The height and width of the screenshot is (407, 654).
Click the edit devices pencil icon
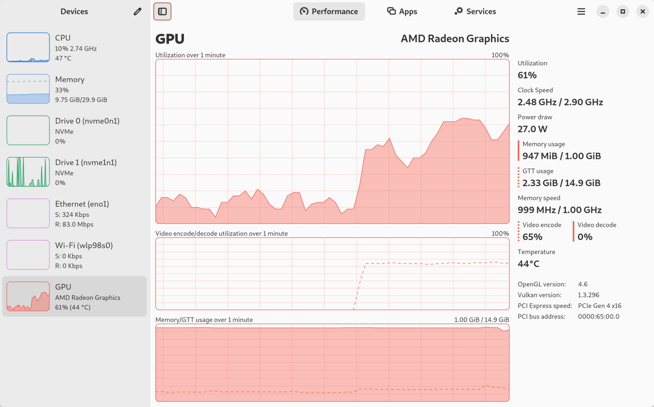tap(137, 11)
